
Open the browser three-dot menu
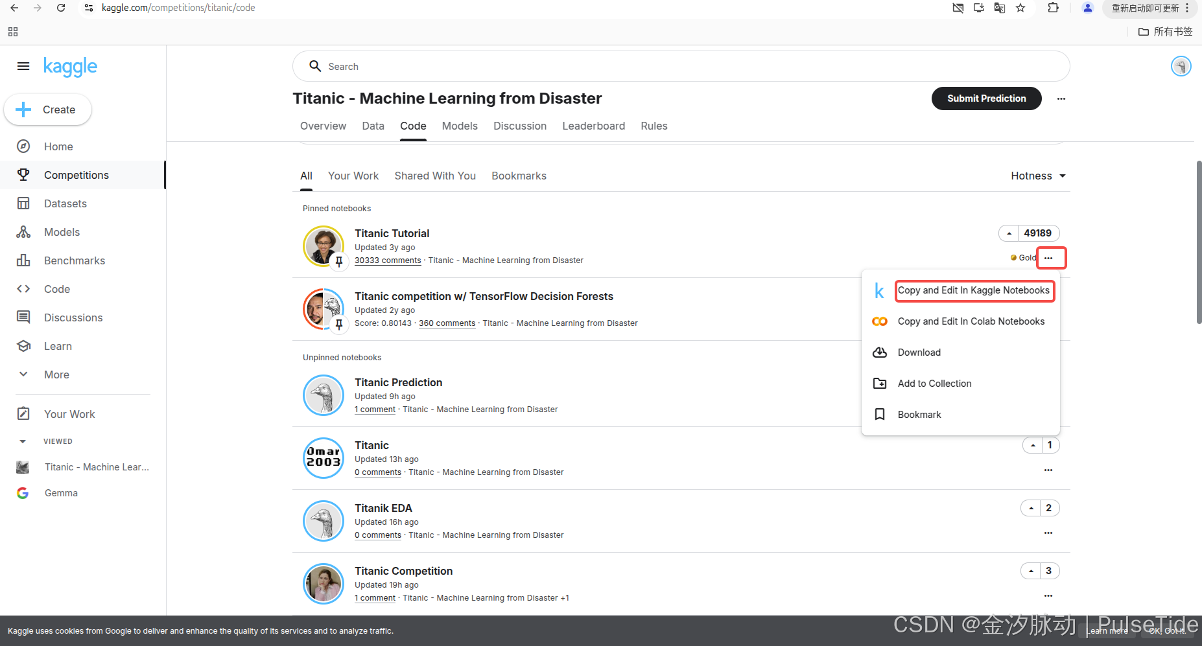(x=1187, y=8)
